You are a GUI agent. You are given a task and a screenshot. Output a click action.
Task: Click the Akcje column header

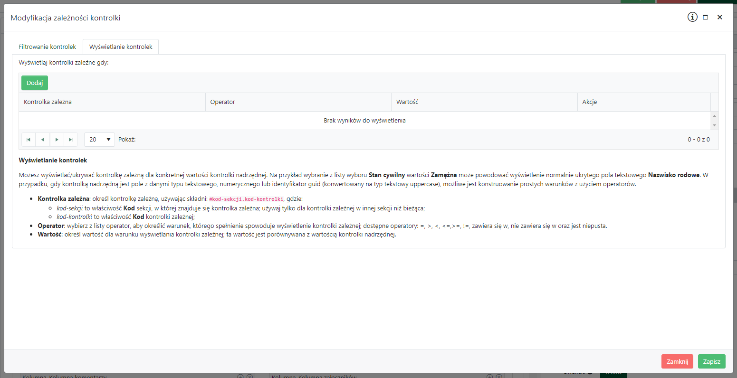(x=589, y=102)
